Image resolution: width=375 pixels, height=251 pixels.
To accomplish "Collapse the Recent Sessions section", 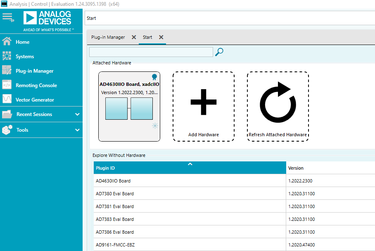I will [76, 114].
